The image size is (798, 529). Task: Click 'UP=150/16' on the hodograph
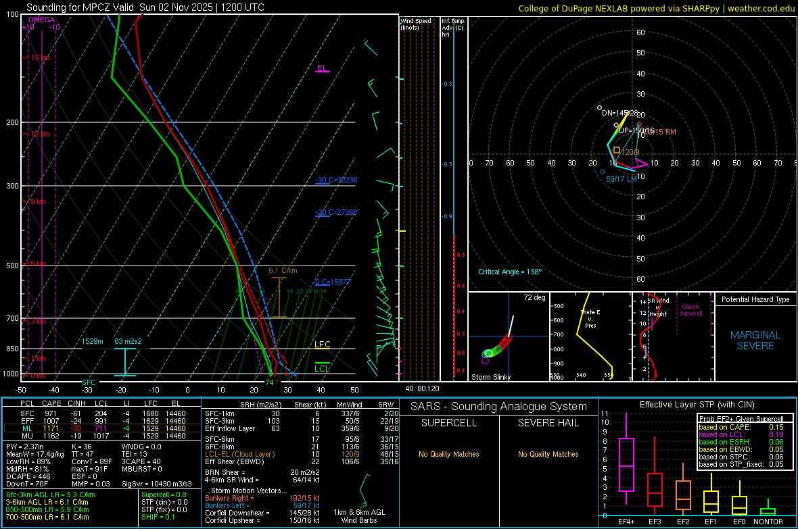tap(636, 130)
